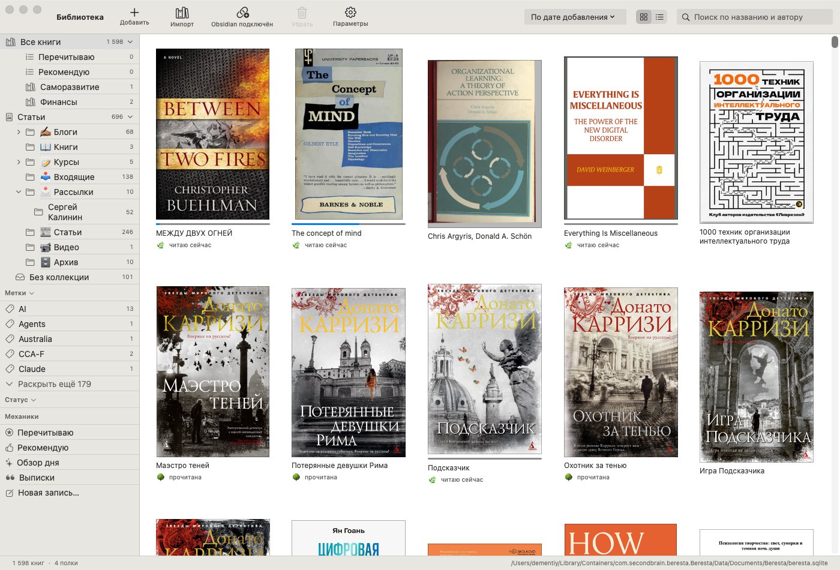Click the Статьи newspaper emoji icon
The height and width of the screenshot is (570, 840).
click(46, 232)
